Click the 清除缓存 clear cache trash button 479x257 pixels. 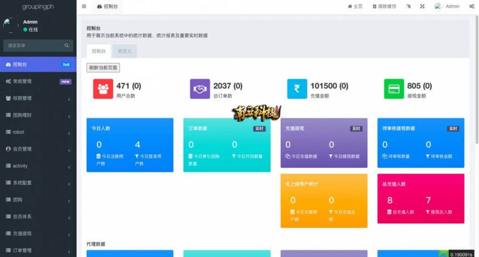coord(384,7)
